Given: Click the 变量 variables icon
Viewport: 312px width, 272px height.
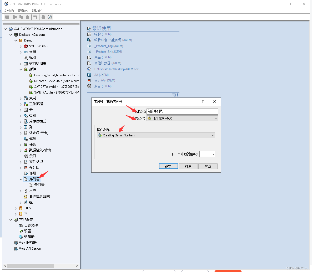Looking at the screenshot, I should [x=26, y=52].
